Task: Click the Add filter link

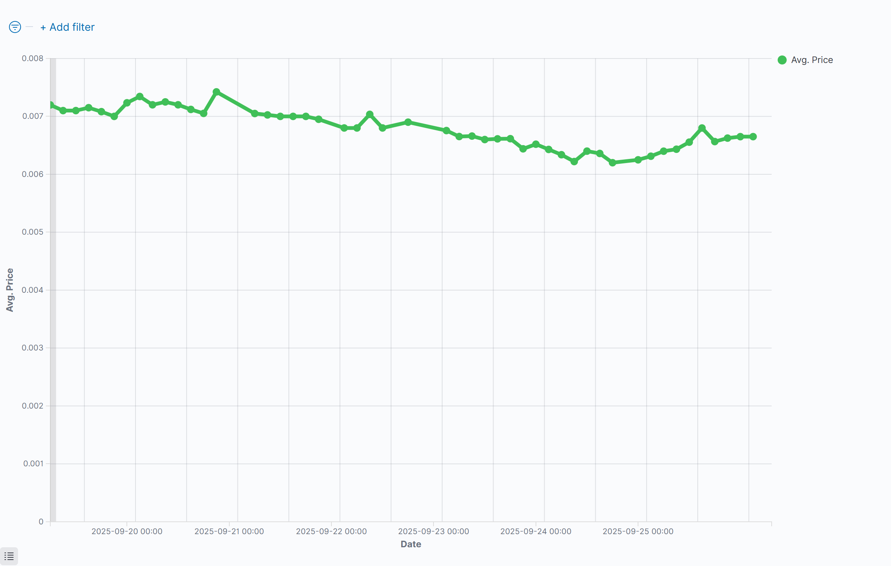Action: pyautogui.click(x=68, y=27)
